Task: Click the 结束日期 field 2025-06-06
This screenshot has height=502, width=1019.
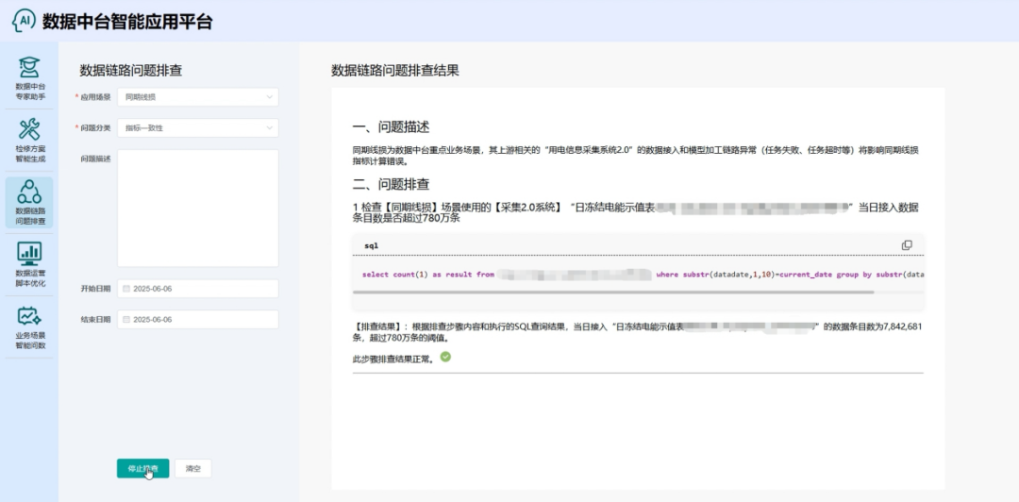Action: click(x=197, y=319)
